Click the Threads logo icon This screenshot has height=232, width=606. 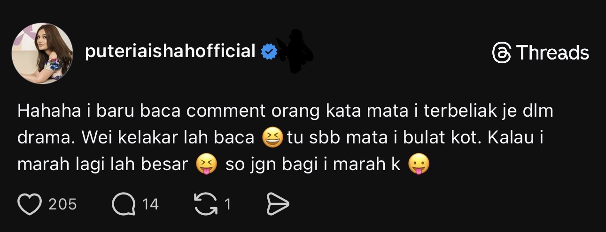pyautogui.click(x=502, y=52)
